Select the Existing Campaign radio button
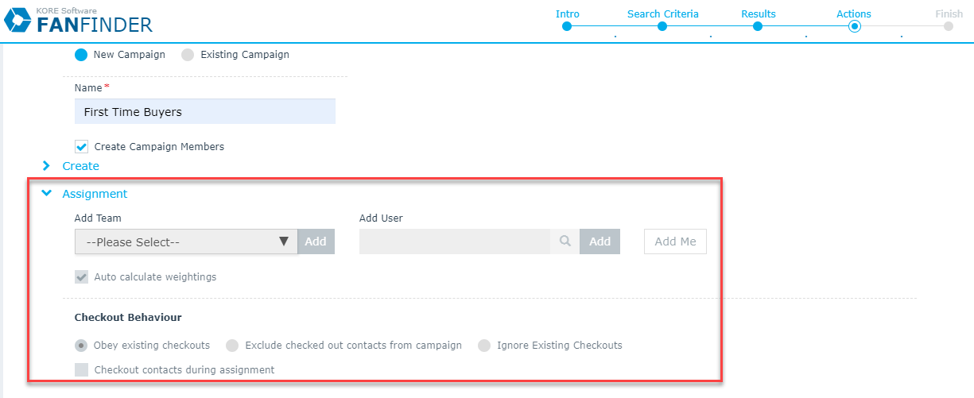The width and height of the screenshot is (974, 398). point(188,55)
